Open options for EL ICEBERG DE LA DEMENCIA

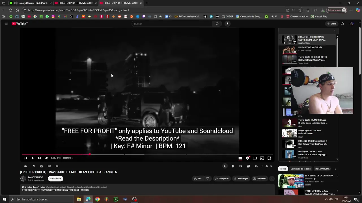[x=337, y=176]
